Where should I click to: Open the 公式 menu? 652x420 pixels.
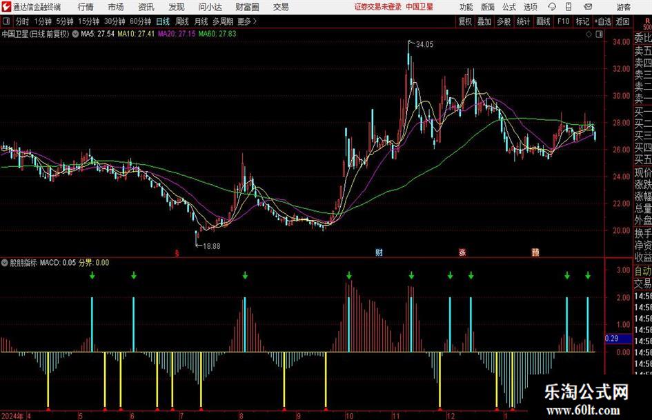[509, 7]
